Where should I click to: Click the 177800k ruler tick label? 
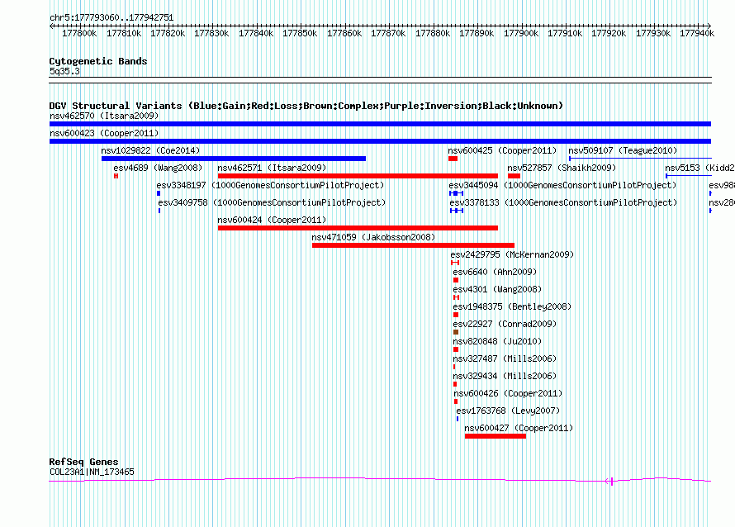79,33
